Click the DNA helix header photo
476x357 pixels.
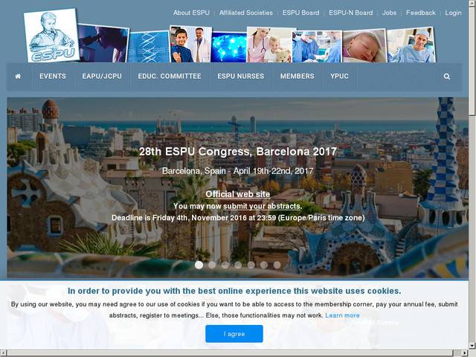[149, 47]
